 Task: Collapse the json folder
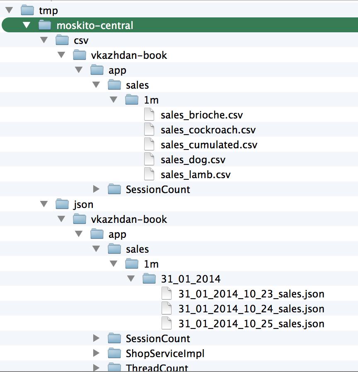click(44, 204)
